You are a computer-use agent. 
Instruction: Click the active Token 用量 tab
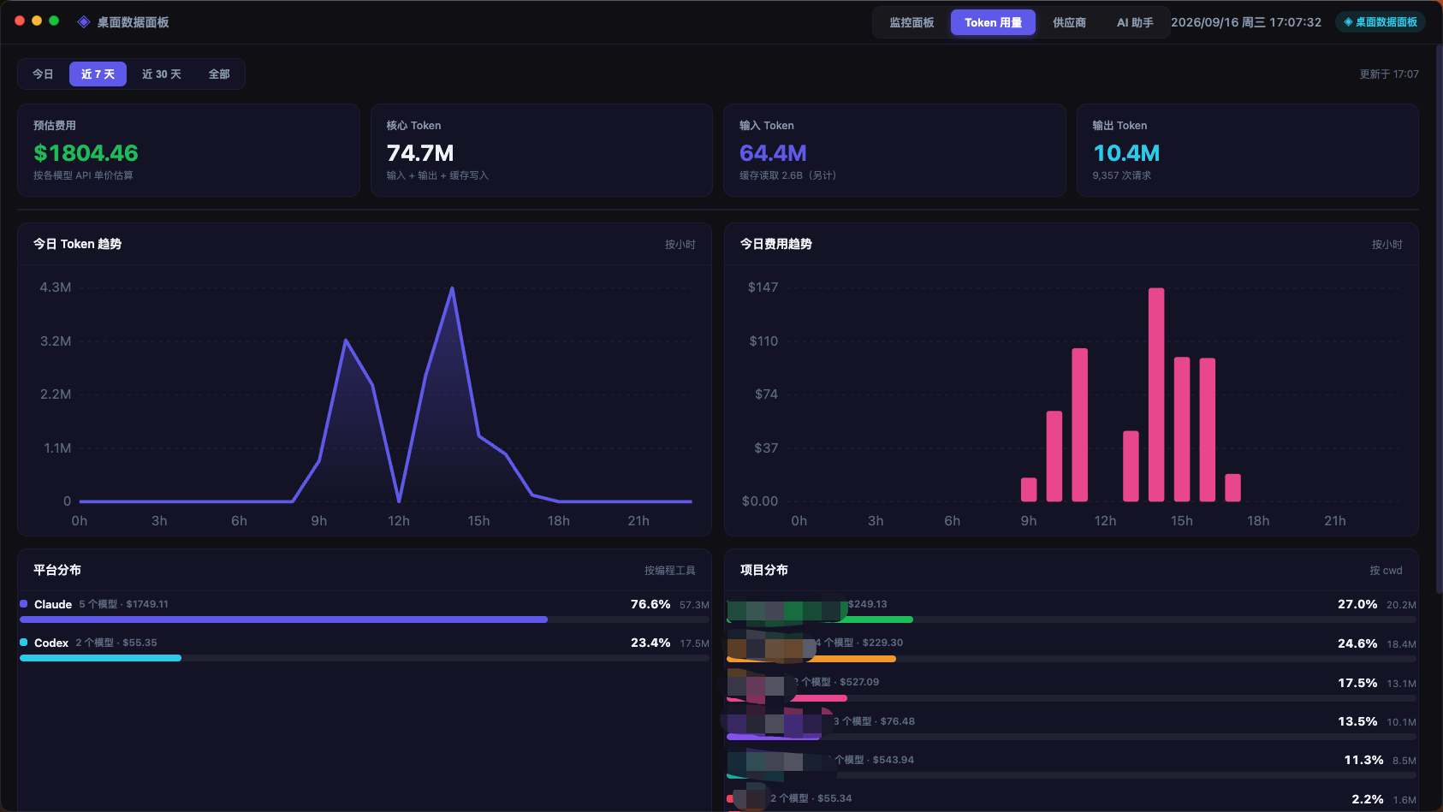pyautogui.click(x=993, y=23)
